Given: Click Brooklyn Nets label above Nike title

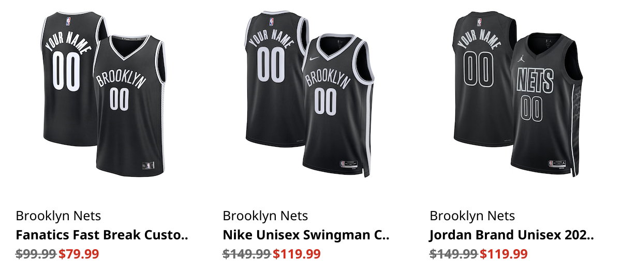Looking at the screenshot, I should coord(265,216).
